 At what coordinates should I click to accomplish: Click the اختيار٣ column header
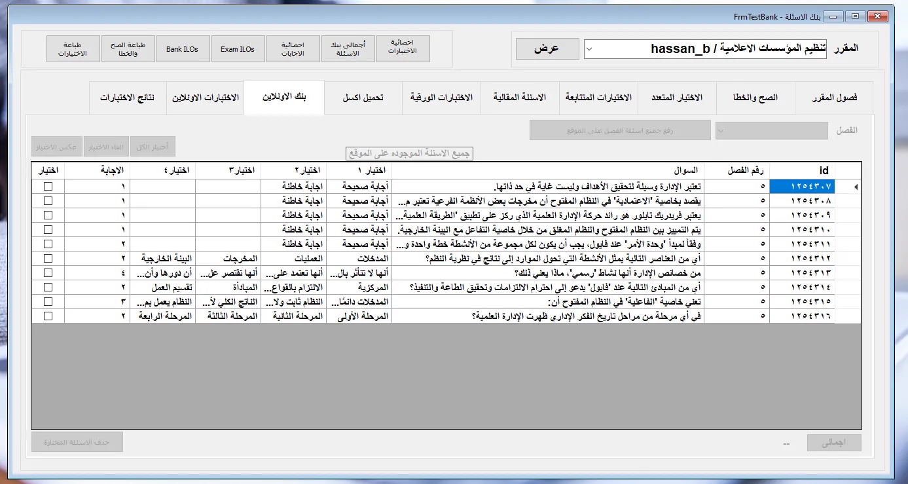[228, 170]
